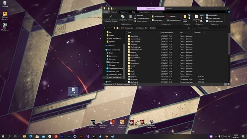Select Cheats folder in navigation pane

110,35
